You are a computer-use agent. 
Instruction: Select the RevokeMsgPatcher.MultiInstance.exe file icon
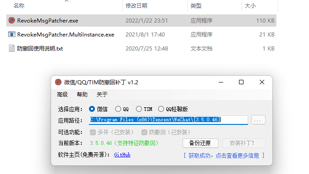tap(12, 34)
